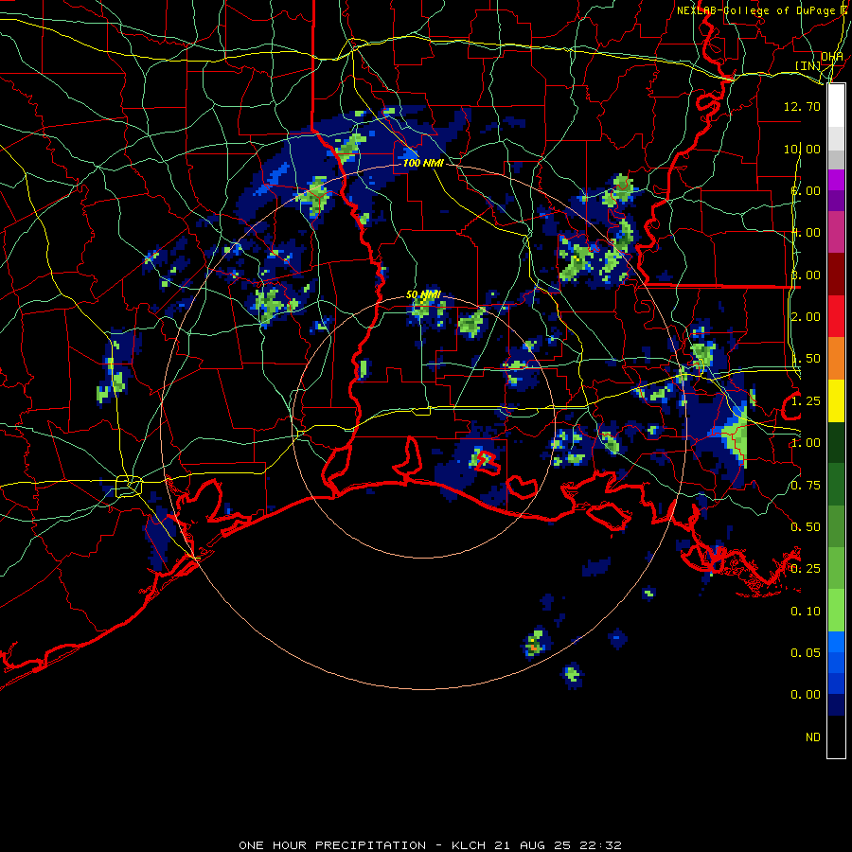Select the 0.00 legend value
852x852 pixels.
click(x=806, y=695)
